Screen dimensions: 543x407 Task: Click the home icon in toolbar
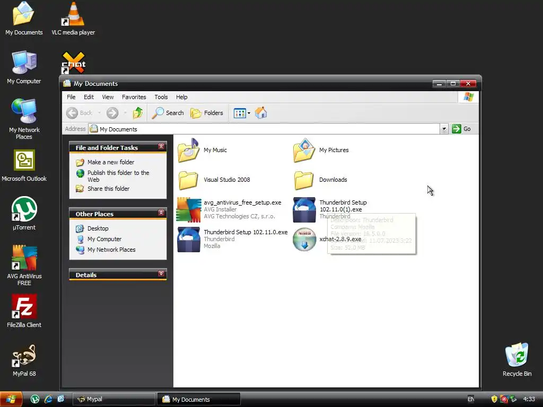[x=261, y=113]
